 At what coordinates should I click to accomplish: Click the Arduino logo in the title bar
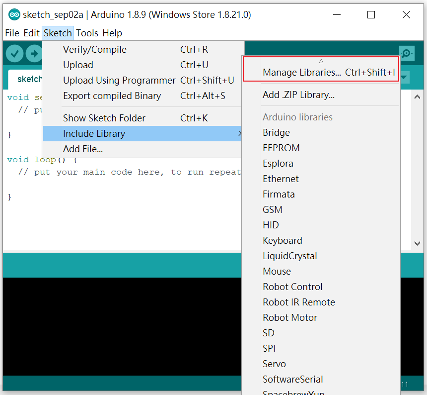click(14, 14)
